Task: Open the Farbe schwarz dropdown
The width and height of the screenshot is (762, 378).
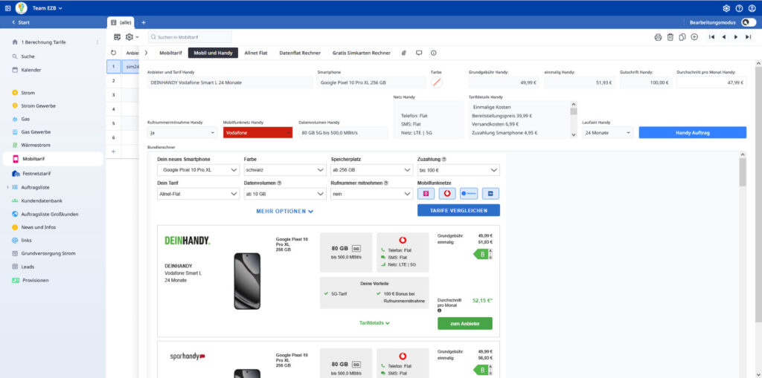Action: pos(285,170)
